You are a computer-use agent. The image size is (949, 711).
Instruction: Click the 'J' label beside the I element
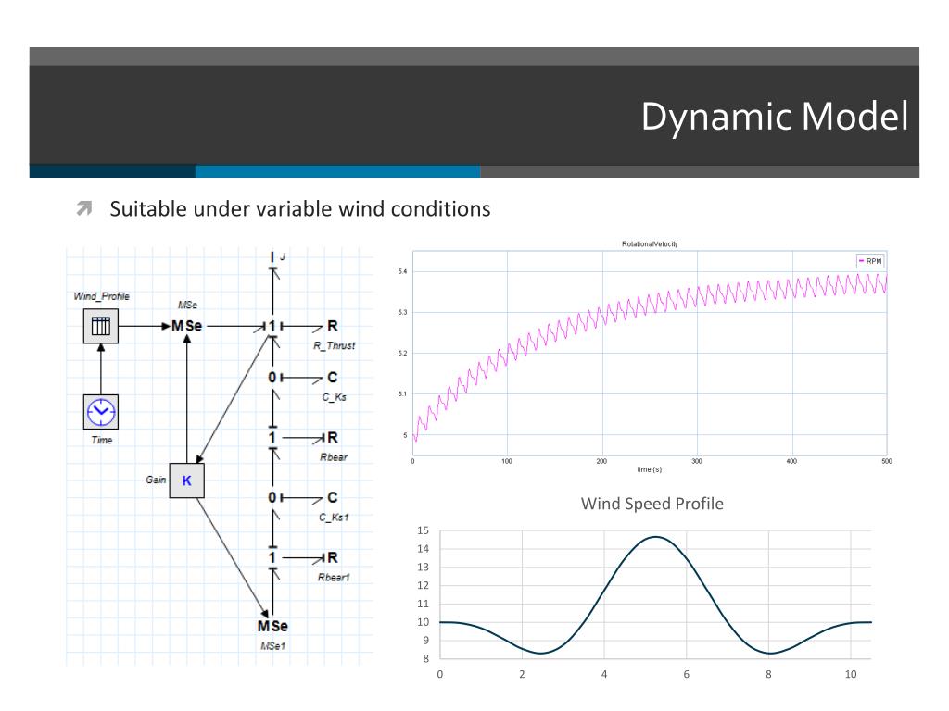[x=282, y=256]
